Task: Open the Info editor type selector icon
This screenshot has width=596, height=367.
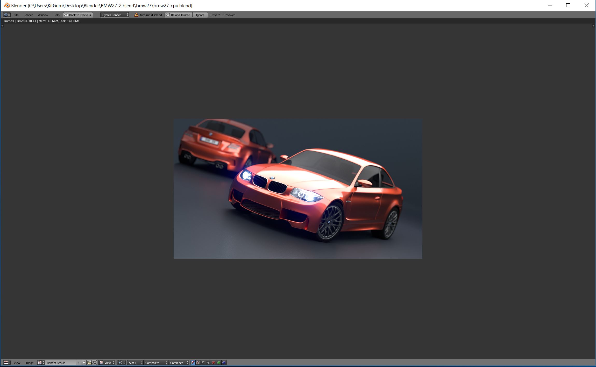Action: [x=6, y=15]
